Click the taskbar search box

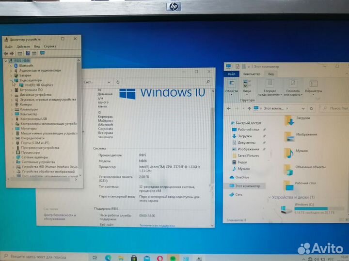click(39, 256)
